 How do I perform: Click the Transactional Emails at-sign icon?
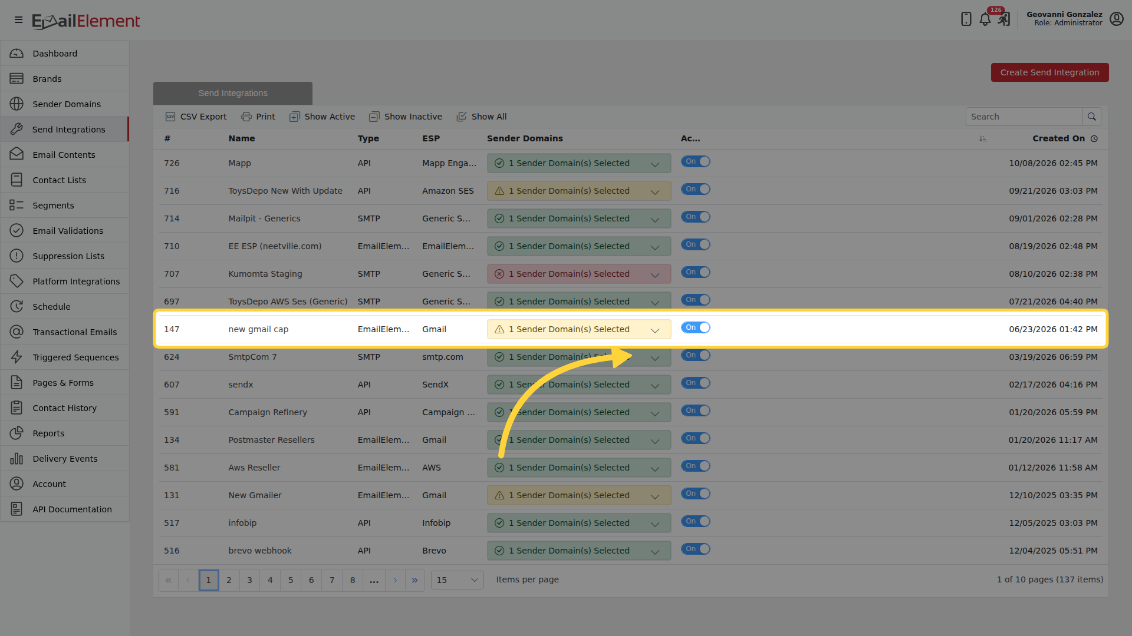(17, 332)
